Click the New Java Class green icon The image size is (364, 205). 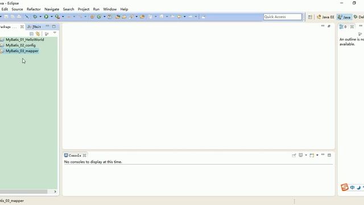pyautogui.click(x=99, y=17)
